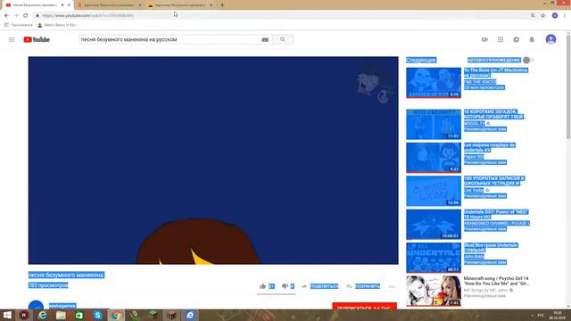Screen dimensions: 571x321
Task: Switch to the third browser tab
Action: pos(179,5)
